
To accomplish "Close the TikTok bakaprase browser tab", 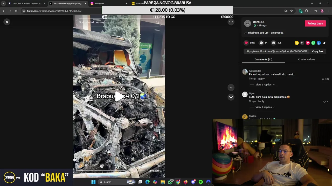I will tap(85, 4).
